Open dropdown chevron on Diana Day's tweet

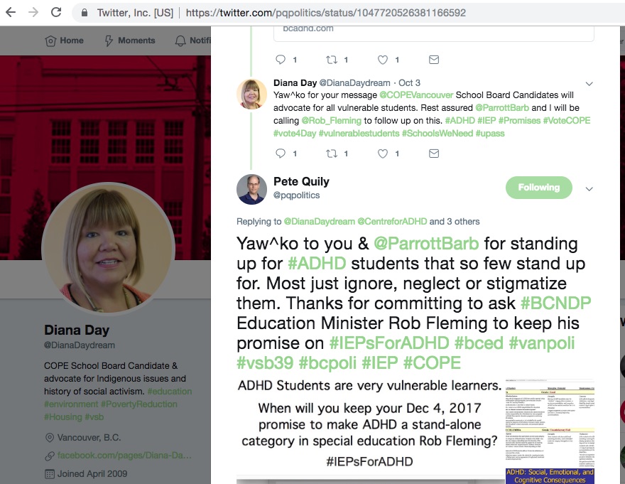click(589, 84)
